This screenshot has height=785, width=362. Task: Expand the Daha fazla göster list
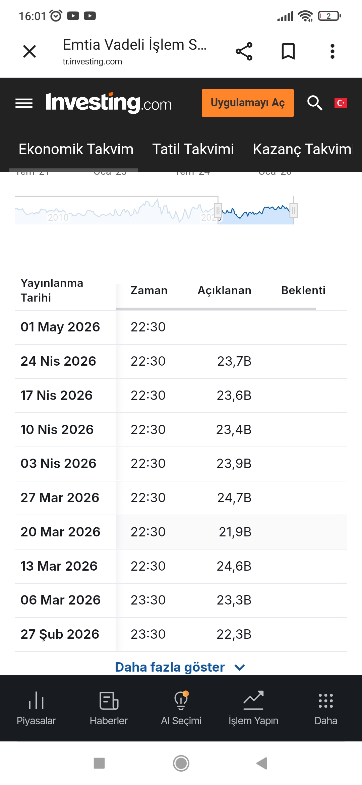[180, 667]
